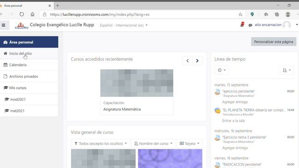Open the Tarjeta view dropdown
Image resolution: width=299 pixels, height=168 pixels.
tap(189, 143)
